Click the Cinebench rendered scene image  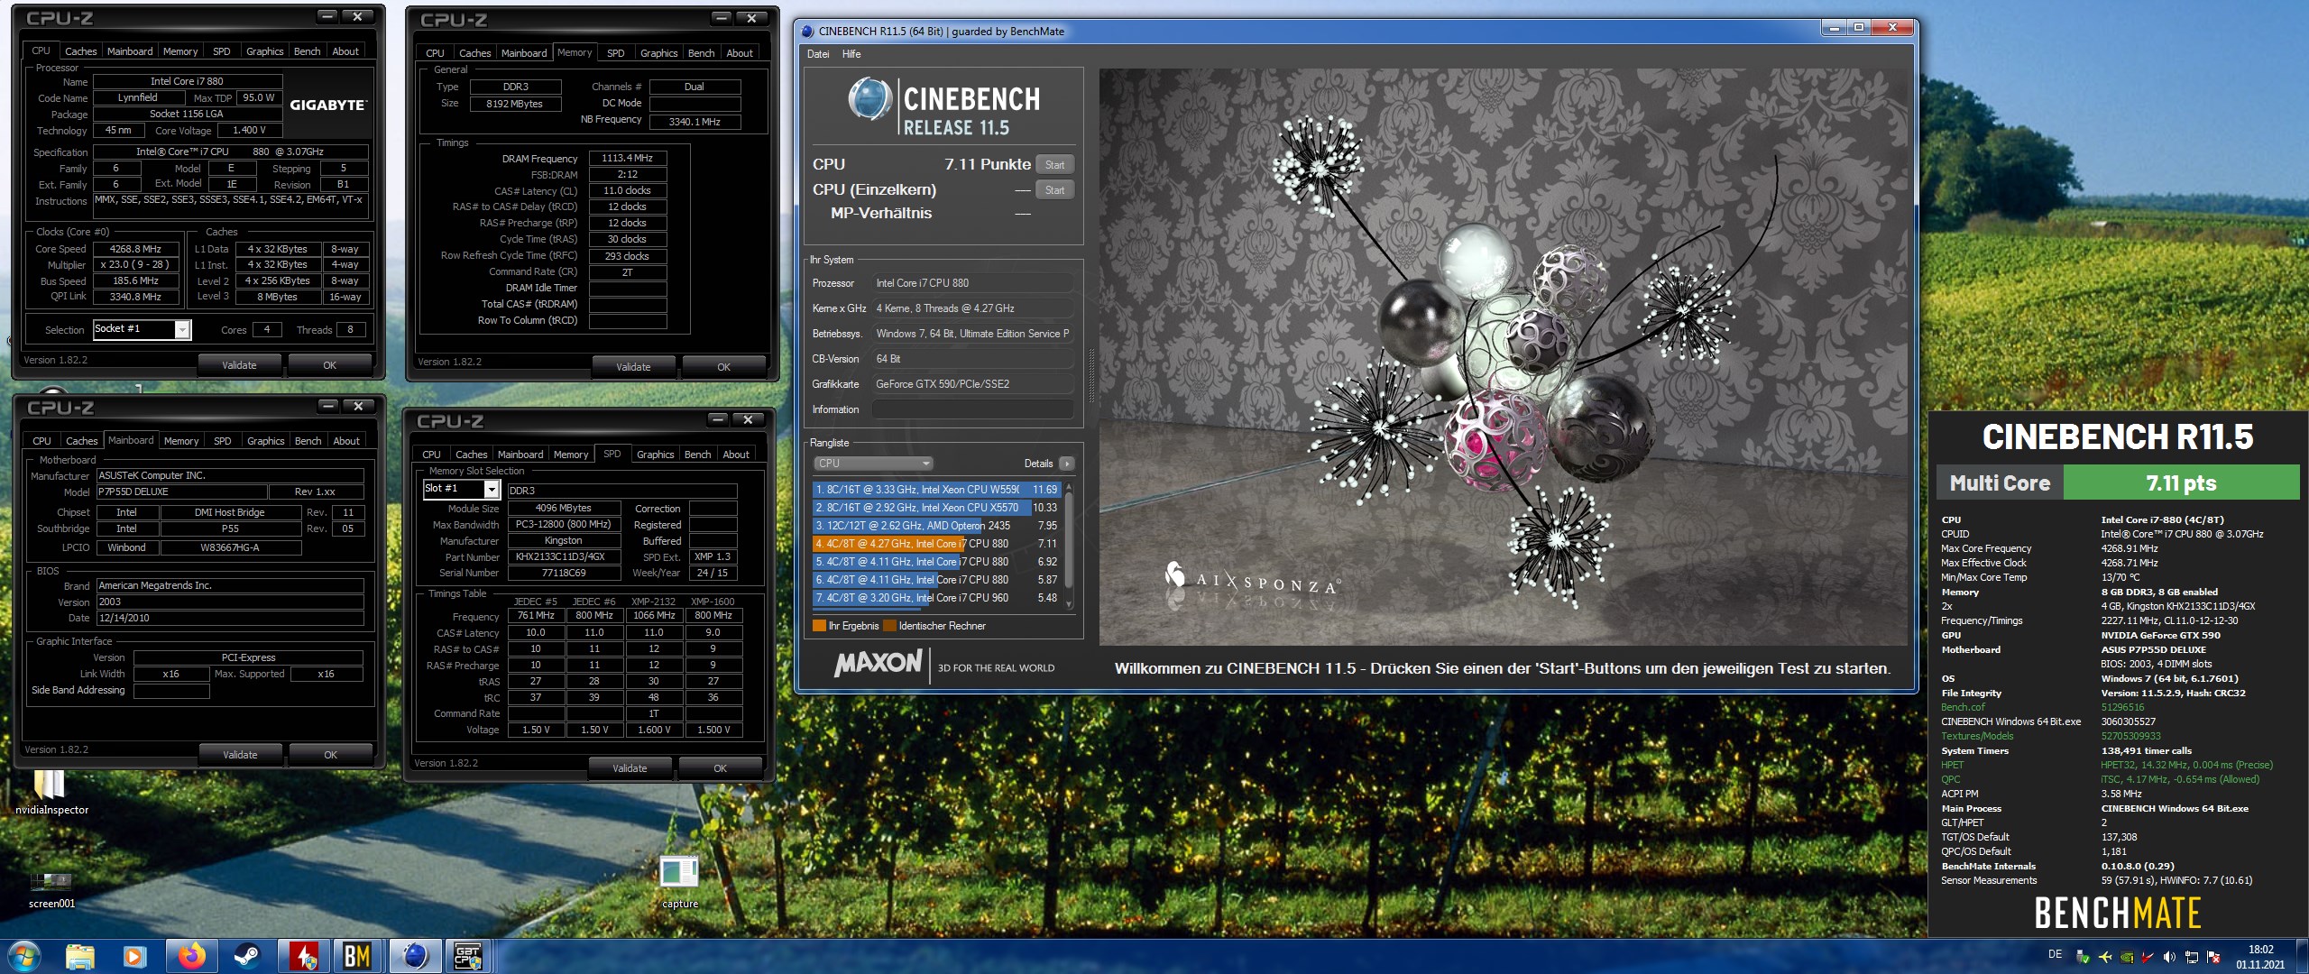1503,356
